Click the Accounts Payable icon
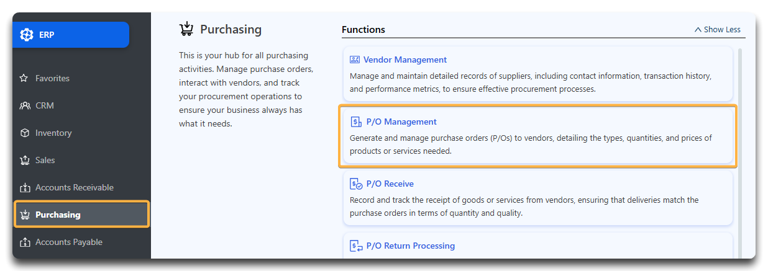This screenshot has height=271, width=768. coord(25,242)
